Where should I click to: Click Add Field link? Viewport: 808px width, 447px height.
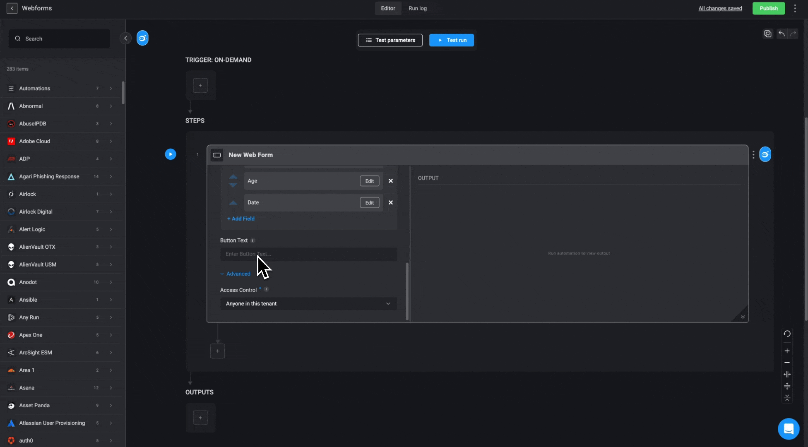tap(240, 219)
